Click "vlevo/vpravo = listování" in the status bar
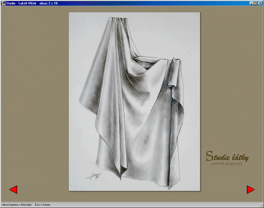Image resolution: width=264 pixels, height=208 pixels. (x=17, y=205)
